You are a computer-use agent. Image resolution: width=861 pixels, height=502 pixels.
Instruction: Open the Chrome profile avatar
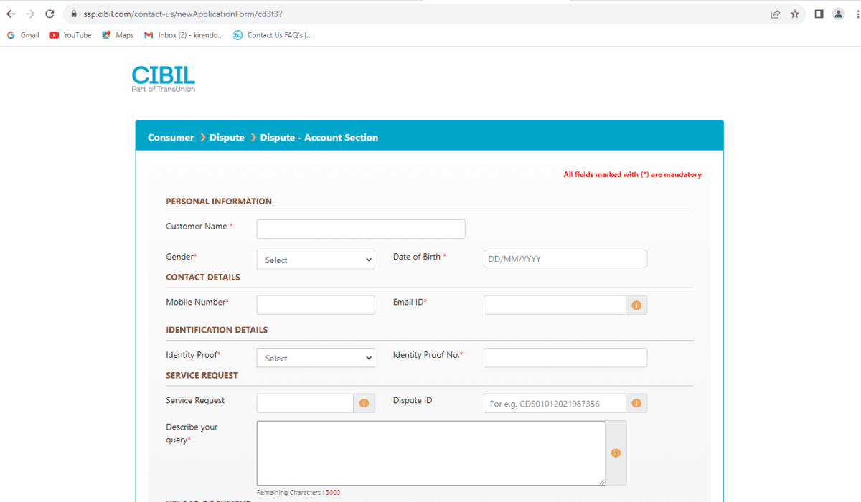(x=838, y=14)
